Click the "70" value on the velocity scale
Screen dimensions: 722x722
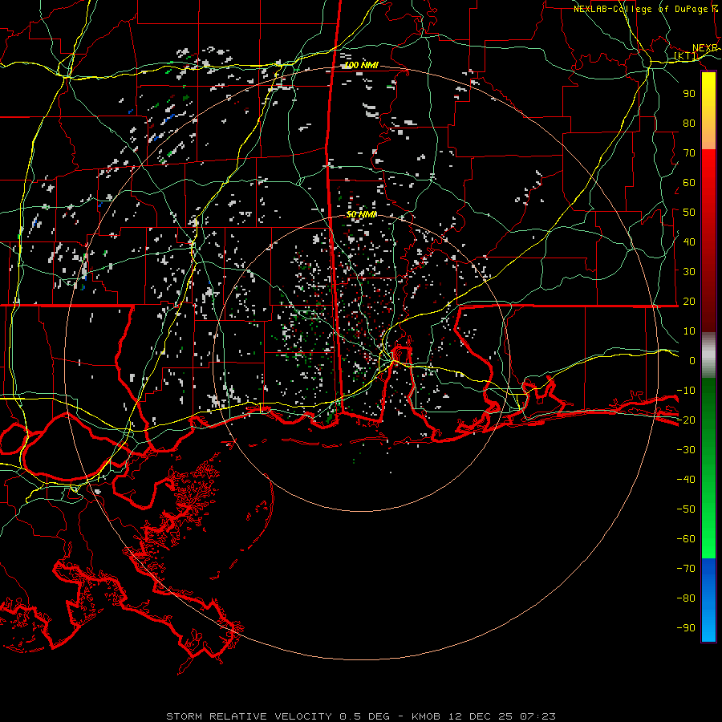coord(689,153)
